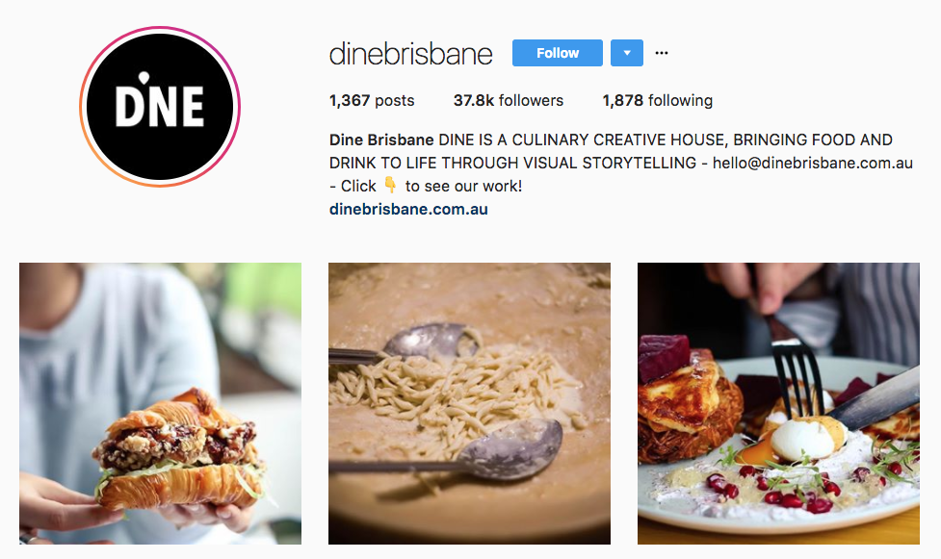Open the pasta with two spoons post
The width and height of the screenshot is (941, 559).
coord(469,404)
